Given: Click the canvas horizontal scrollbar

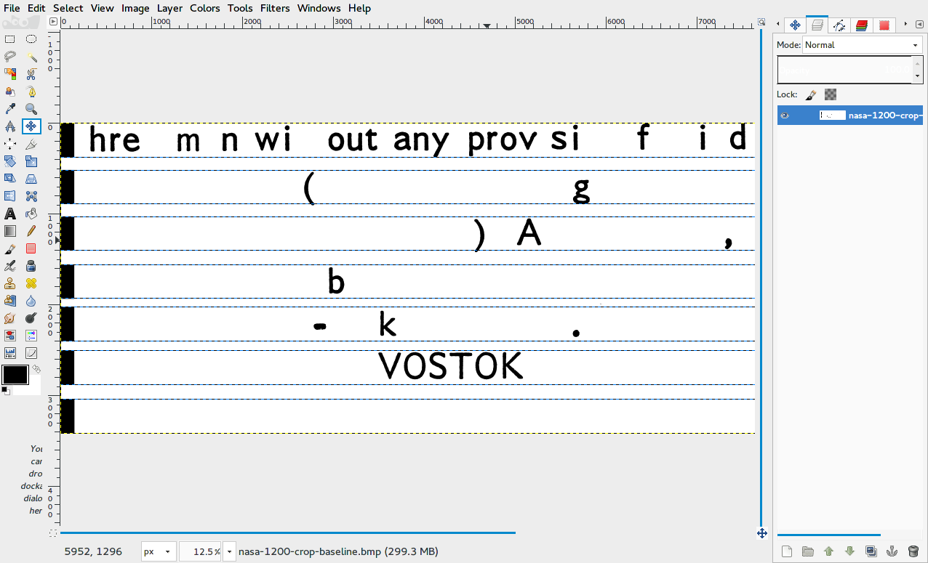Looking at the screenshot, I should [288, 533].
